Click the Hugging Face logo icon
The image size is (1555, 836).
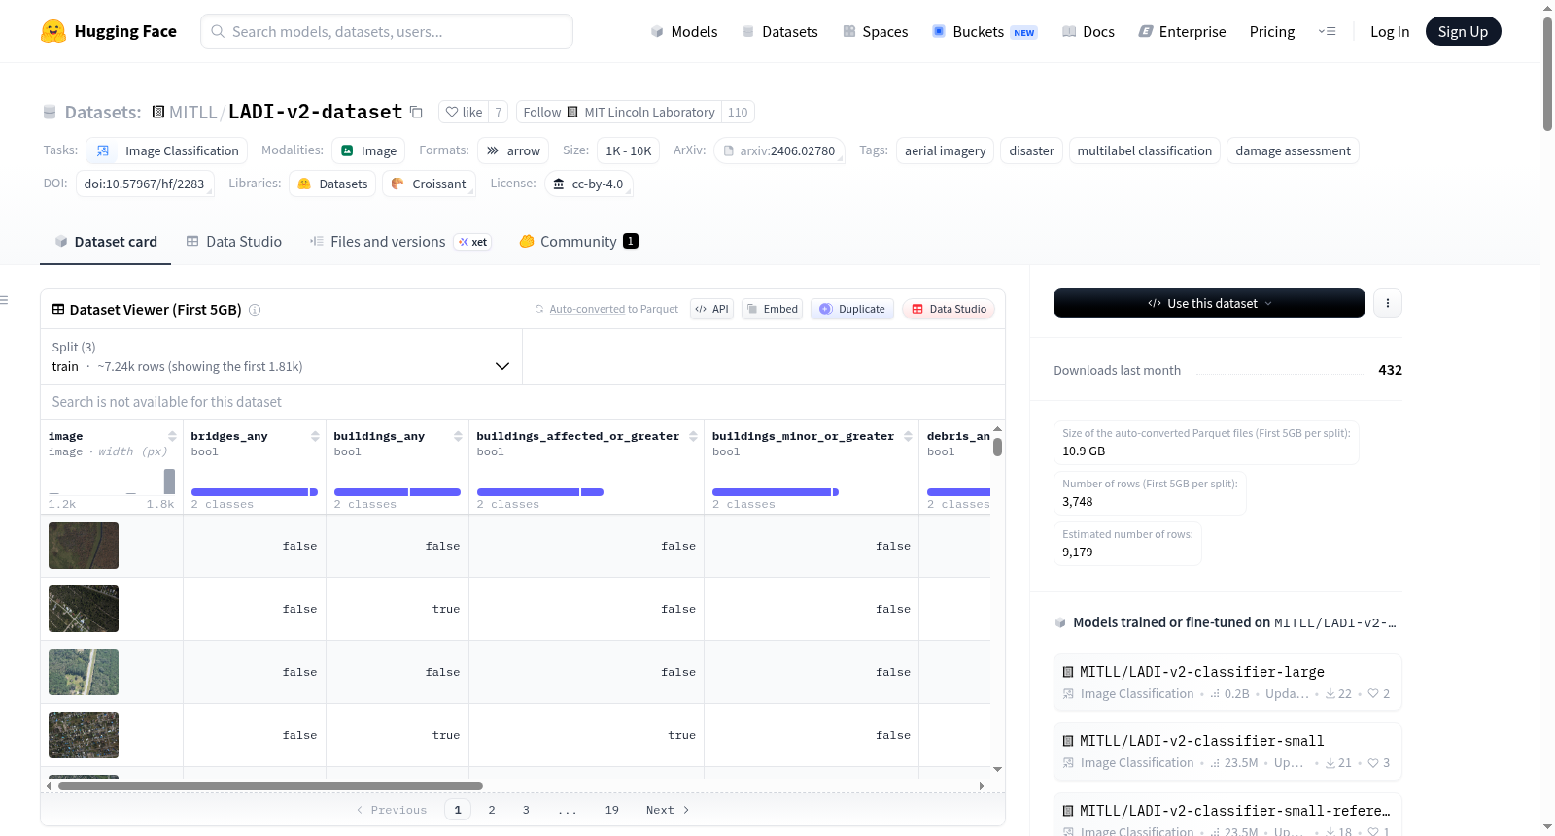pos(53,31)
